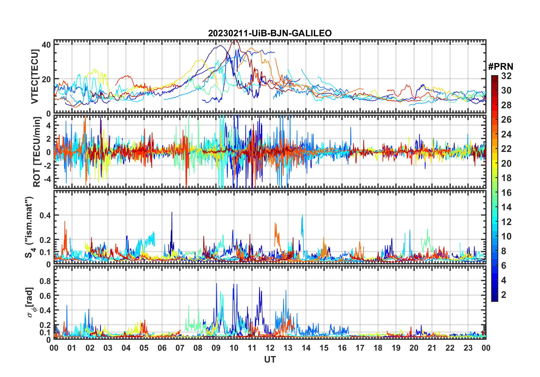Image resolution: width=540 pixels, height=377 pixels.
Task: Click x-axis tick label 12
Action: [270, 348]
